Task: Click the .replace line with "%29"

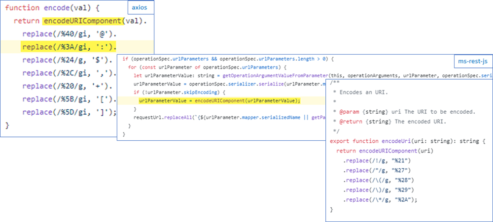Action: [379, 190]
